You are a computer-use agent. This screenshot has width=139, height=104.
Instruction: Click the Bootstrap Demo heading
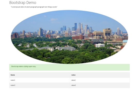(x=23, y=3)
